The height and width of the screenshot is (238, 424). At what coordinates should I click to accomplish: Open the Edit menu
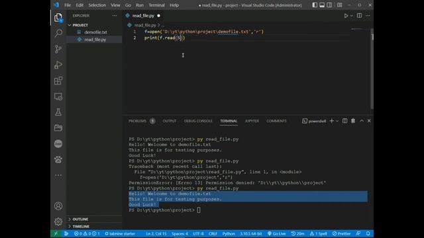pyautogui.click(x=79, y=5)
